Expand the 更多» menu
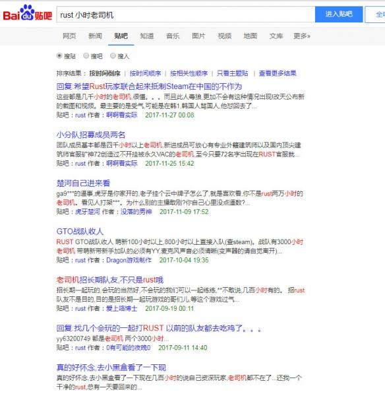The image size is (385, 394). pyautogui.click(x=302, y=36)
